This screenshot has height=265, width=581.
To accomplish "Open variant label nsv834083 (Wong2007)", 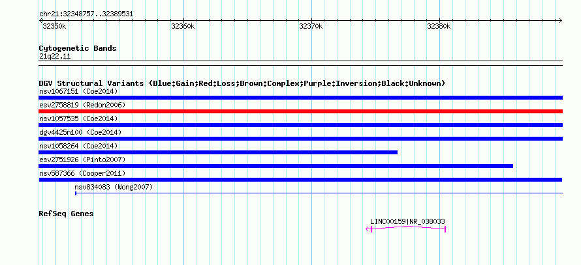I will (114, 187).
